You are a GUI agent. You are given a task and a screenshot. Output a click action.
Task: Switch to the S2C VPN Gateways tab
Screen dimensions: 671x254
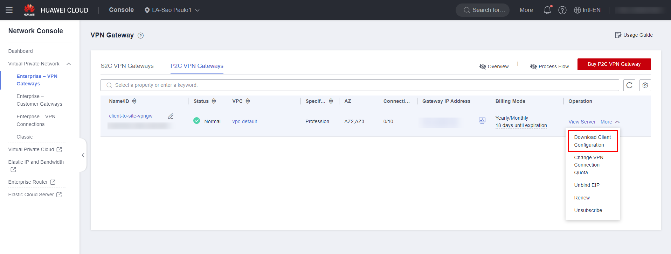coord(127,66)
